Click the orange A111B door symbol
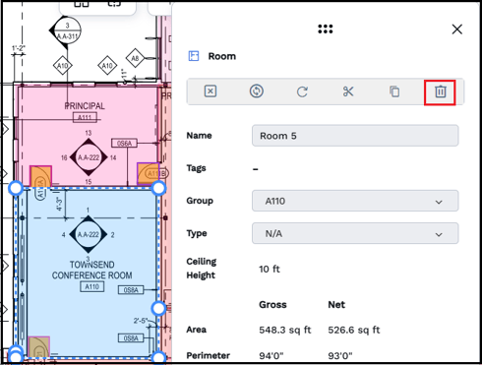Viewport: 482px width, 365px height. 149,173
